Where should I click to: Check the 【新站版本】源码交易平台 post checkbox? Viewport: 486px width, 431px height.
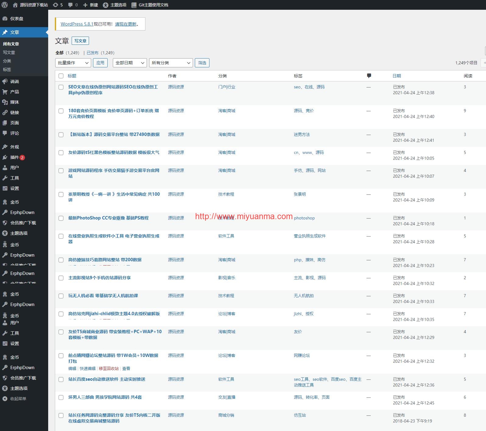coord(61,135)
